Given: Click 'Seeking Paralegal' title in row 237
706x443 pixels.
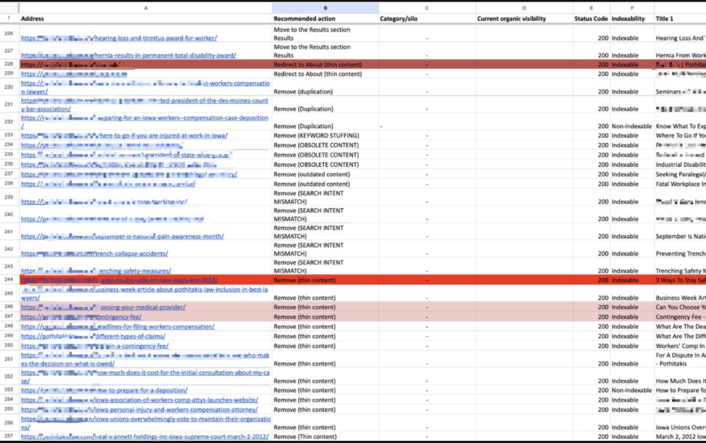Looking at the screenshot, I should point(680,175).
